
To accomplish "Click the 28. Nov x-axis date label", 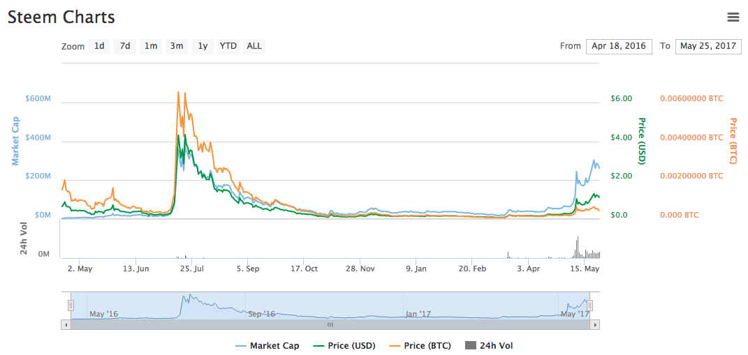I will coord(360,269).
